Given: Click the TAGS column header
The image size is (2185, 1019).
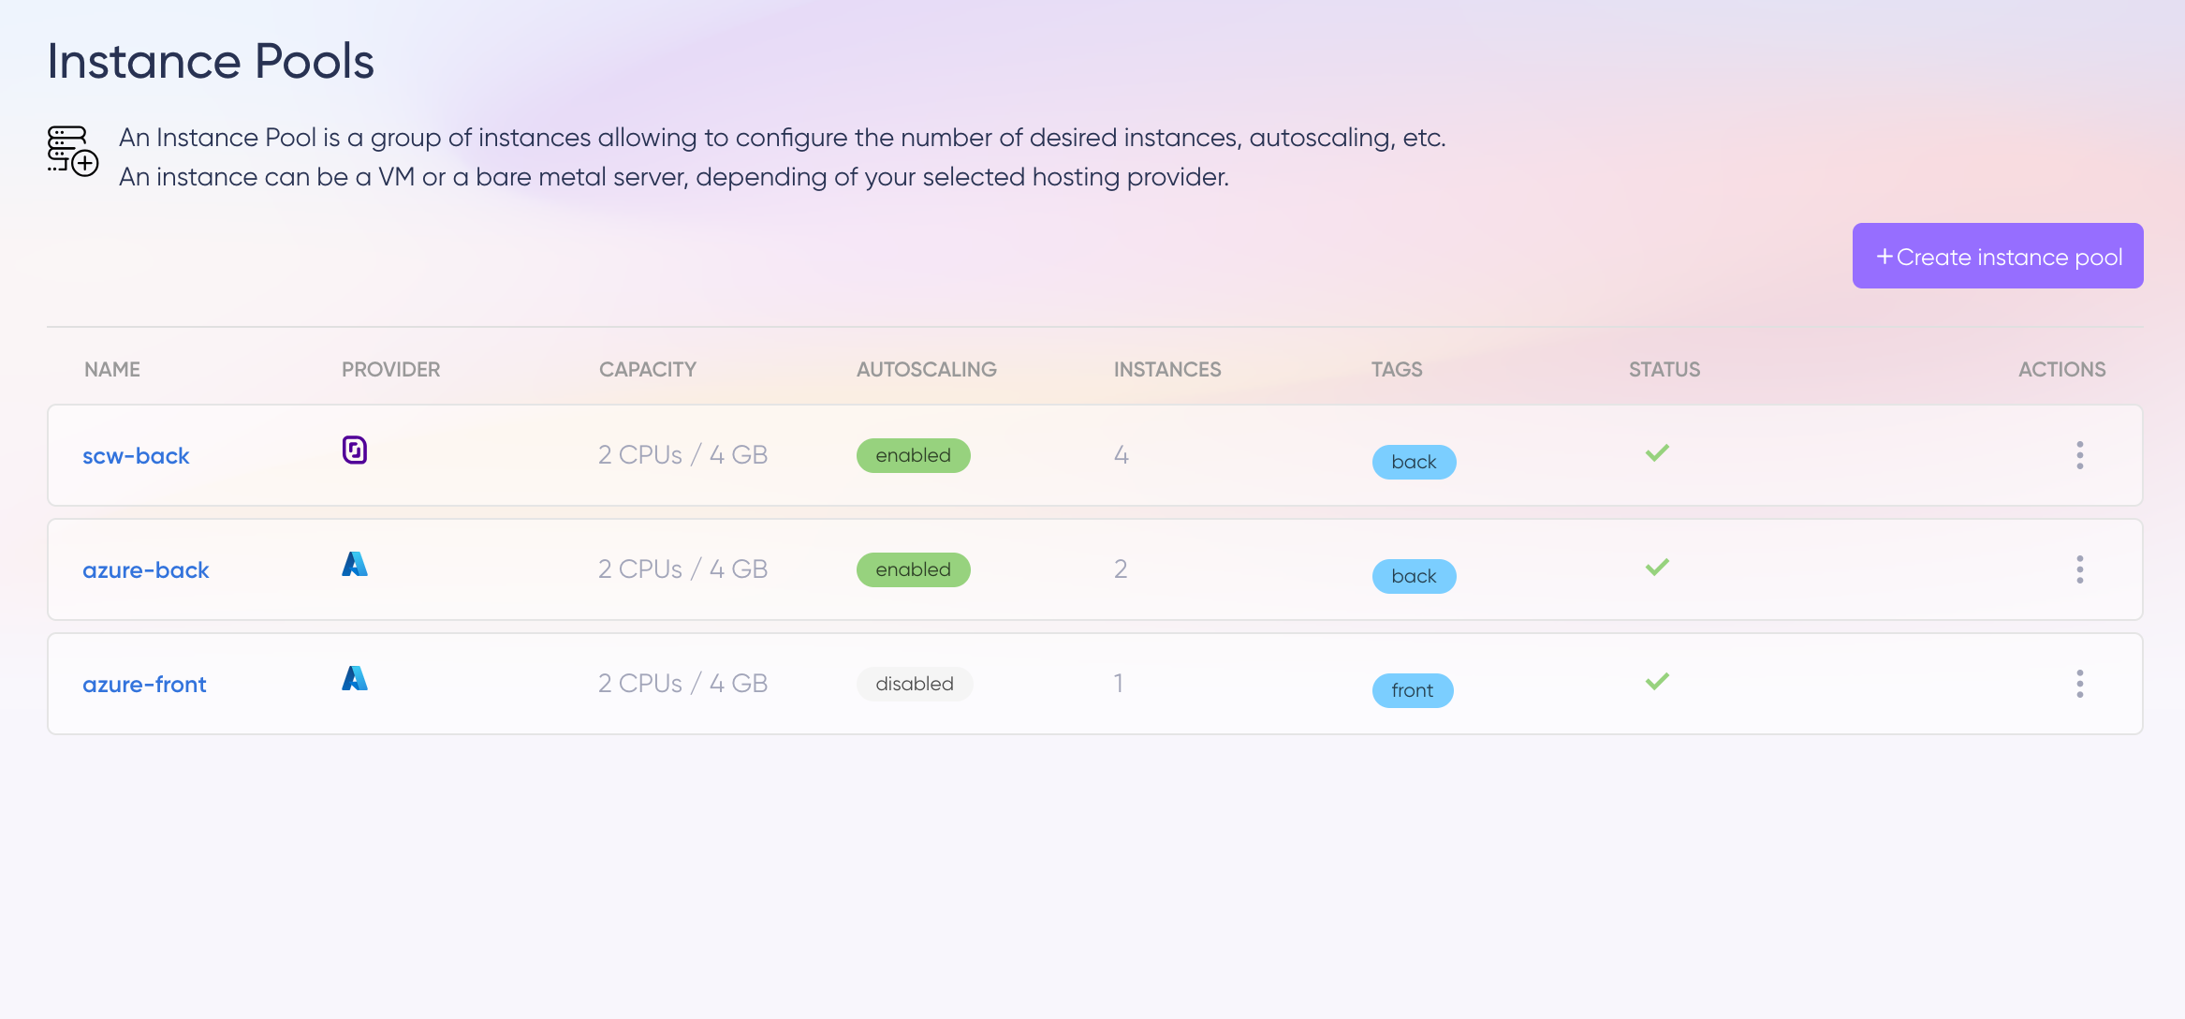Looking at the screenshot, I should [1397, 369].
